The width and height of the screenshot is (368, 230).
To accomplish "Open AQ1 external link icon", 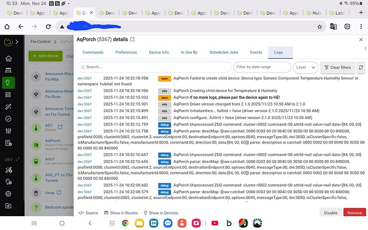I will click(x=60, y=127).
